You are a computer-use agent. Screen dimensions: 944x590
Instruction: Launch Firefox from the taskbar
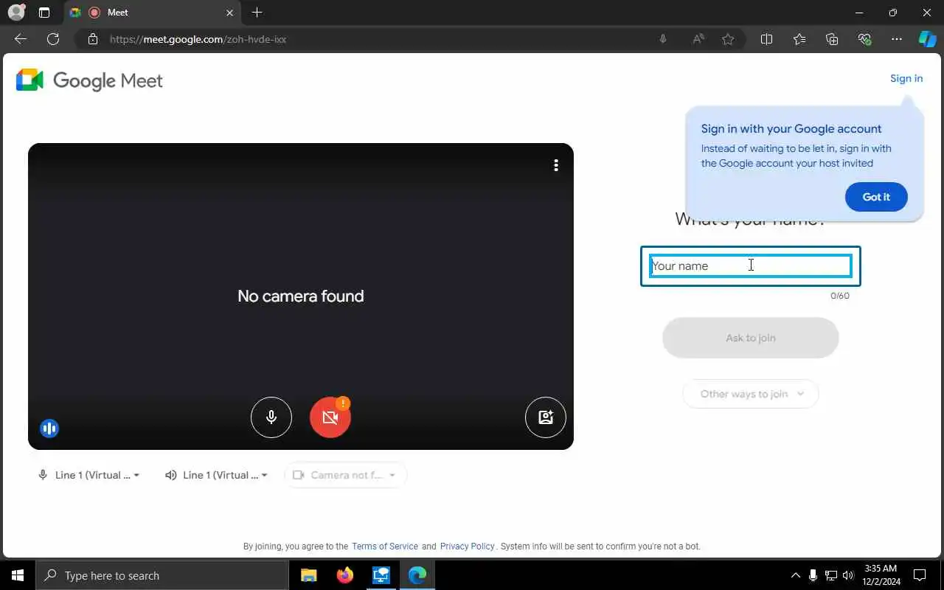(x=345, y=575)
